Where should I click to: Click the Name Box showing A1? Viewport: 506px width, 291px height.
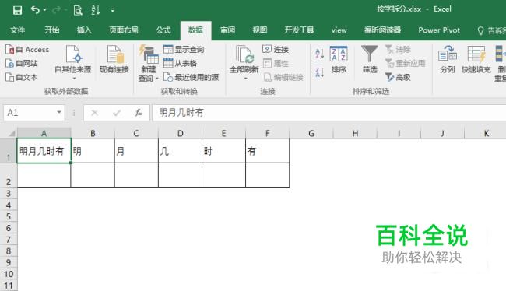click(29, 113)
